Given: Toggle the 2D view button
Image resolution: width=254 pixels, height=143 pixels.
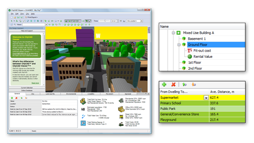Looking at the screenshot, I should pyautogui.click(x=52, y=21).
